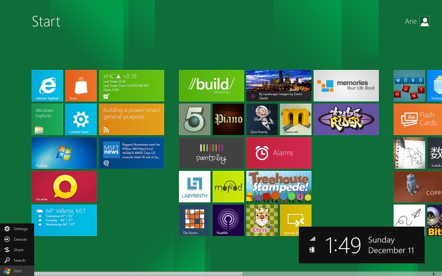Open Search charm
This screenshot has height=276, width=442.
[x=17, y=260]
